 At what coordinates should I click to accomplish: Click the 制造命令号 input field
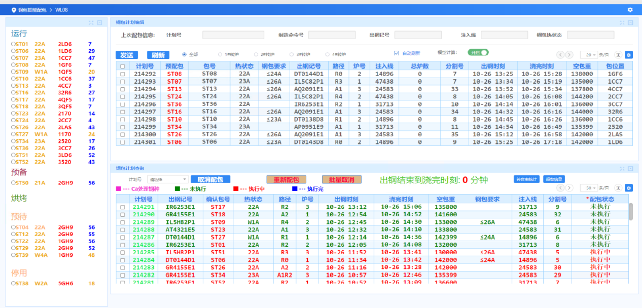332,35
